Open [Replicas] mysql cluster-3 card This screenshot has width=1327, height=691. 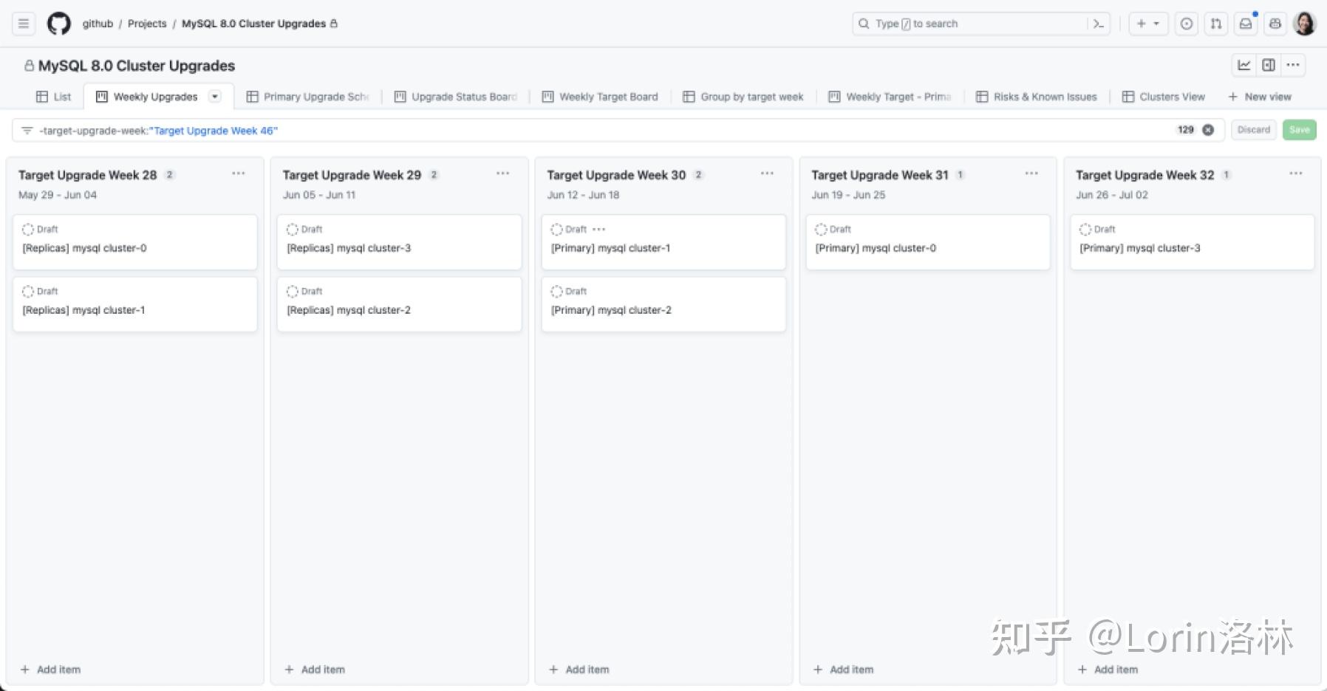[400, 242]
